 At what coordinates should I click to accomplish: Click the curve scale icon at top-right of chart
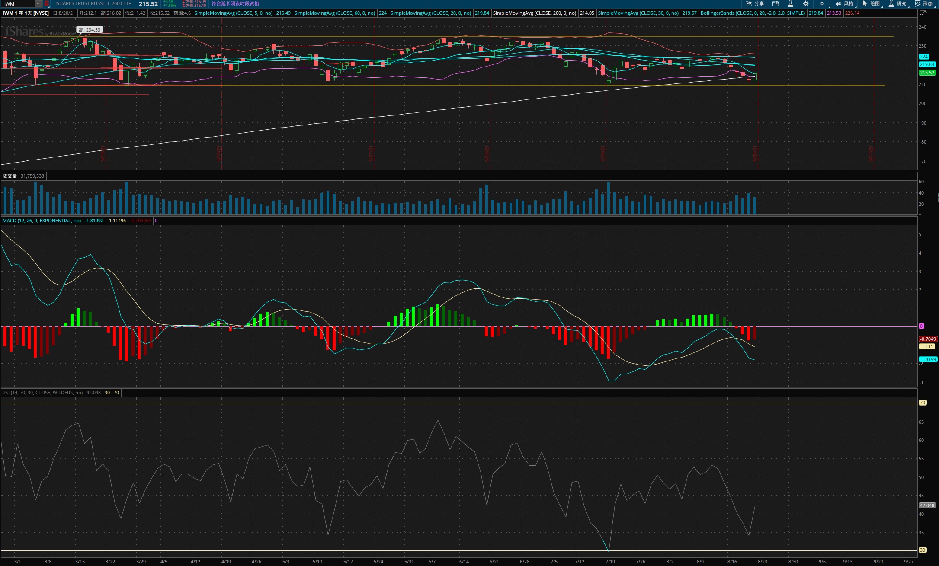click(923, 13)
